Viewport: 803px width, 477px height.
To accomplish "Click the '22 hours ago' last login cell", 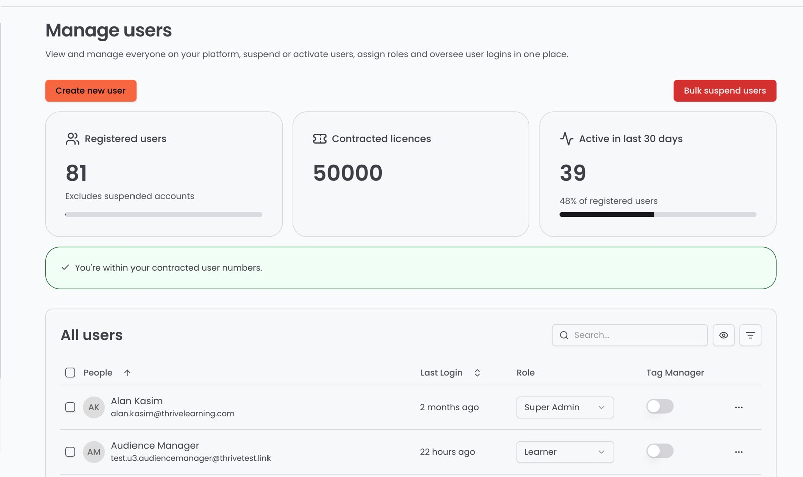I will pyautogui.click(x=447, y=452).
